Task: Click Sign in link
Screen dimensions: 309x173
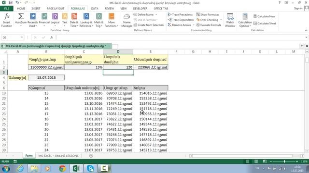Action: coord(298,8)
